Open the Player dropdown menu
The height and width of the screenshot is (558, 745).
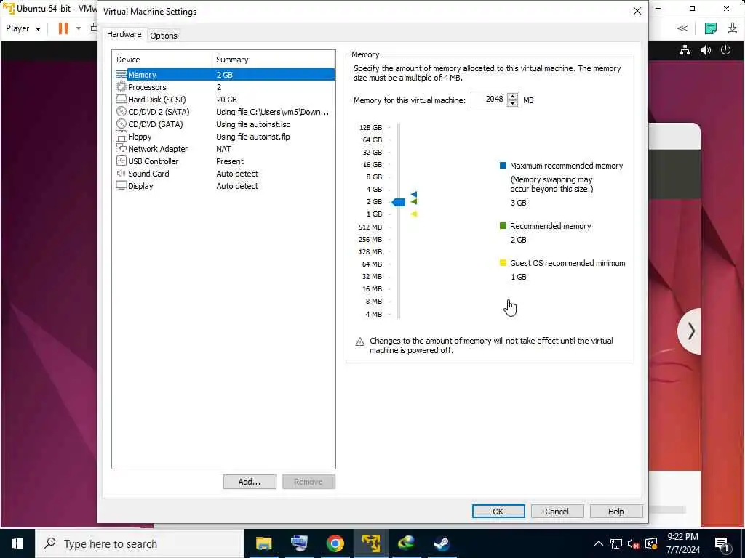click(23, 28)
